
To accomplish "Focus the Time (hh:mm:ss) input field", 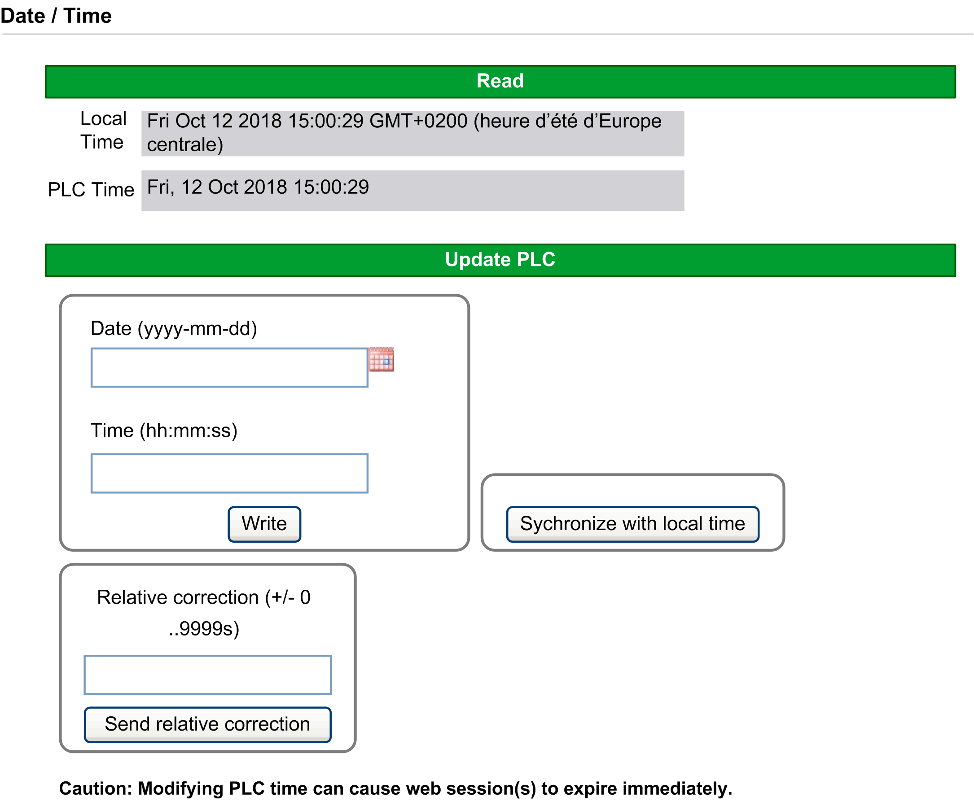I will point(229,474).
